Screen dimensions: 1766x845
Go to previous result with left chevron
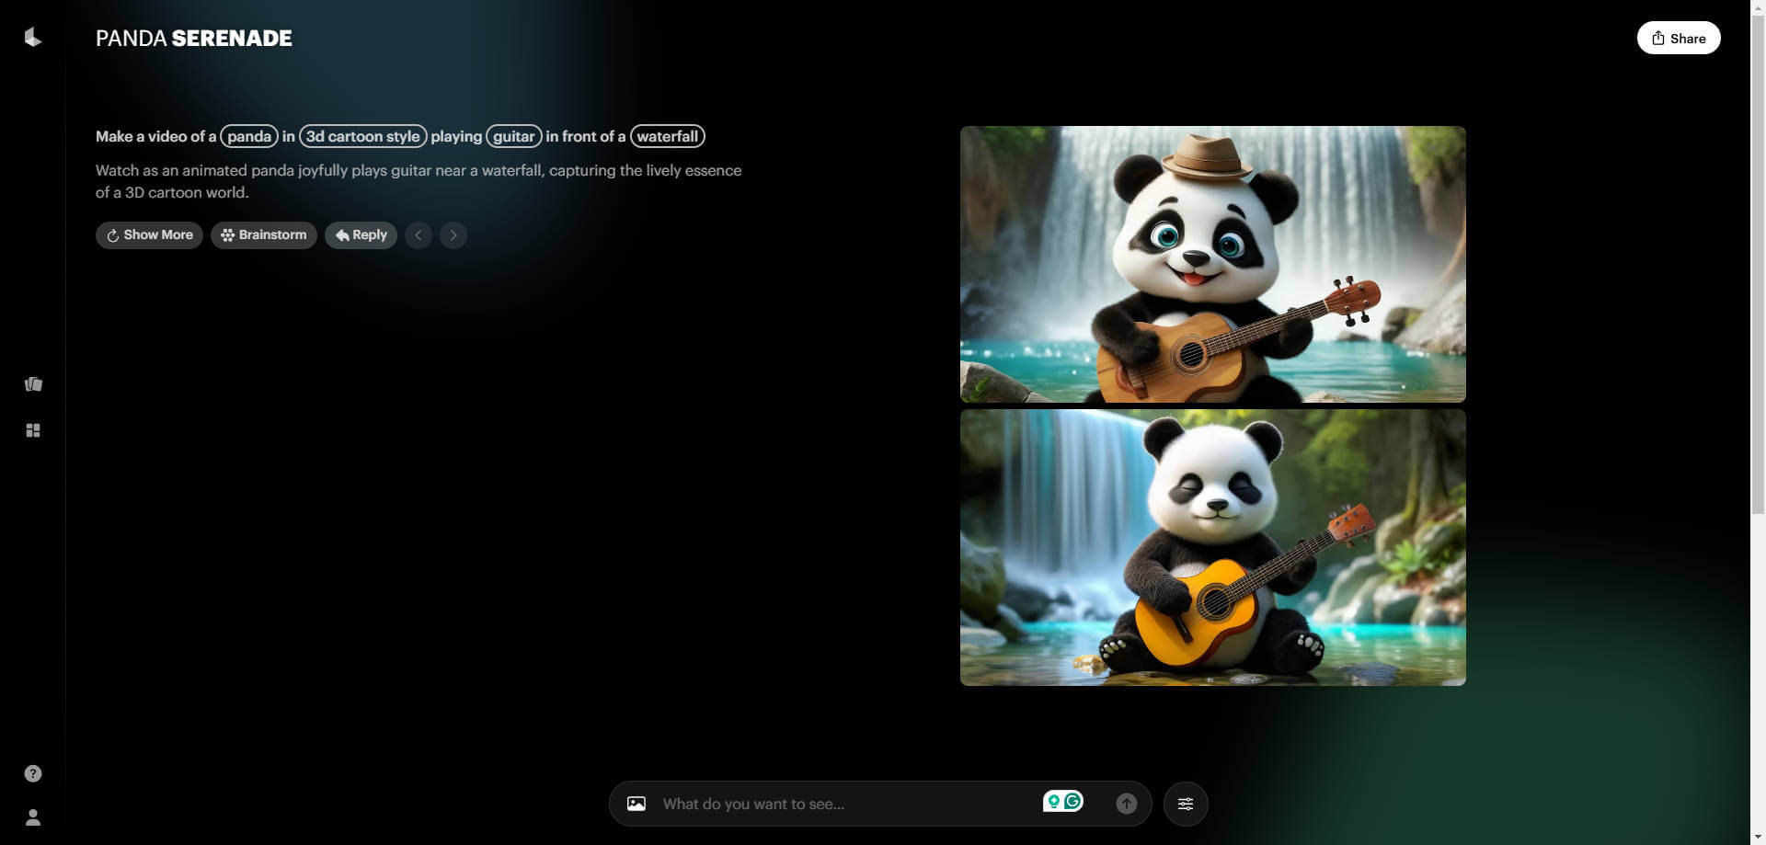(419, 235)
